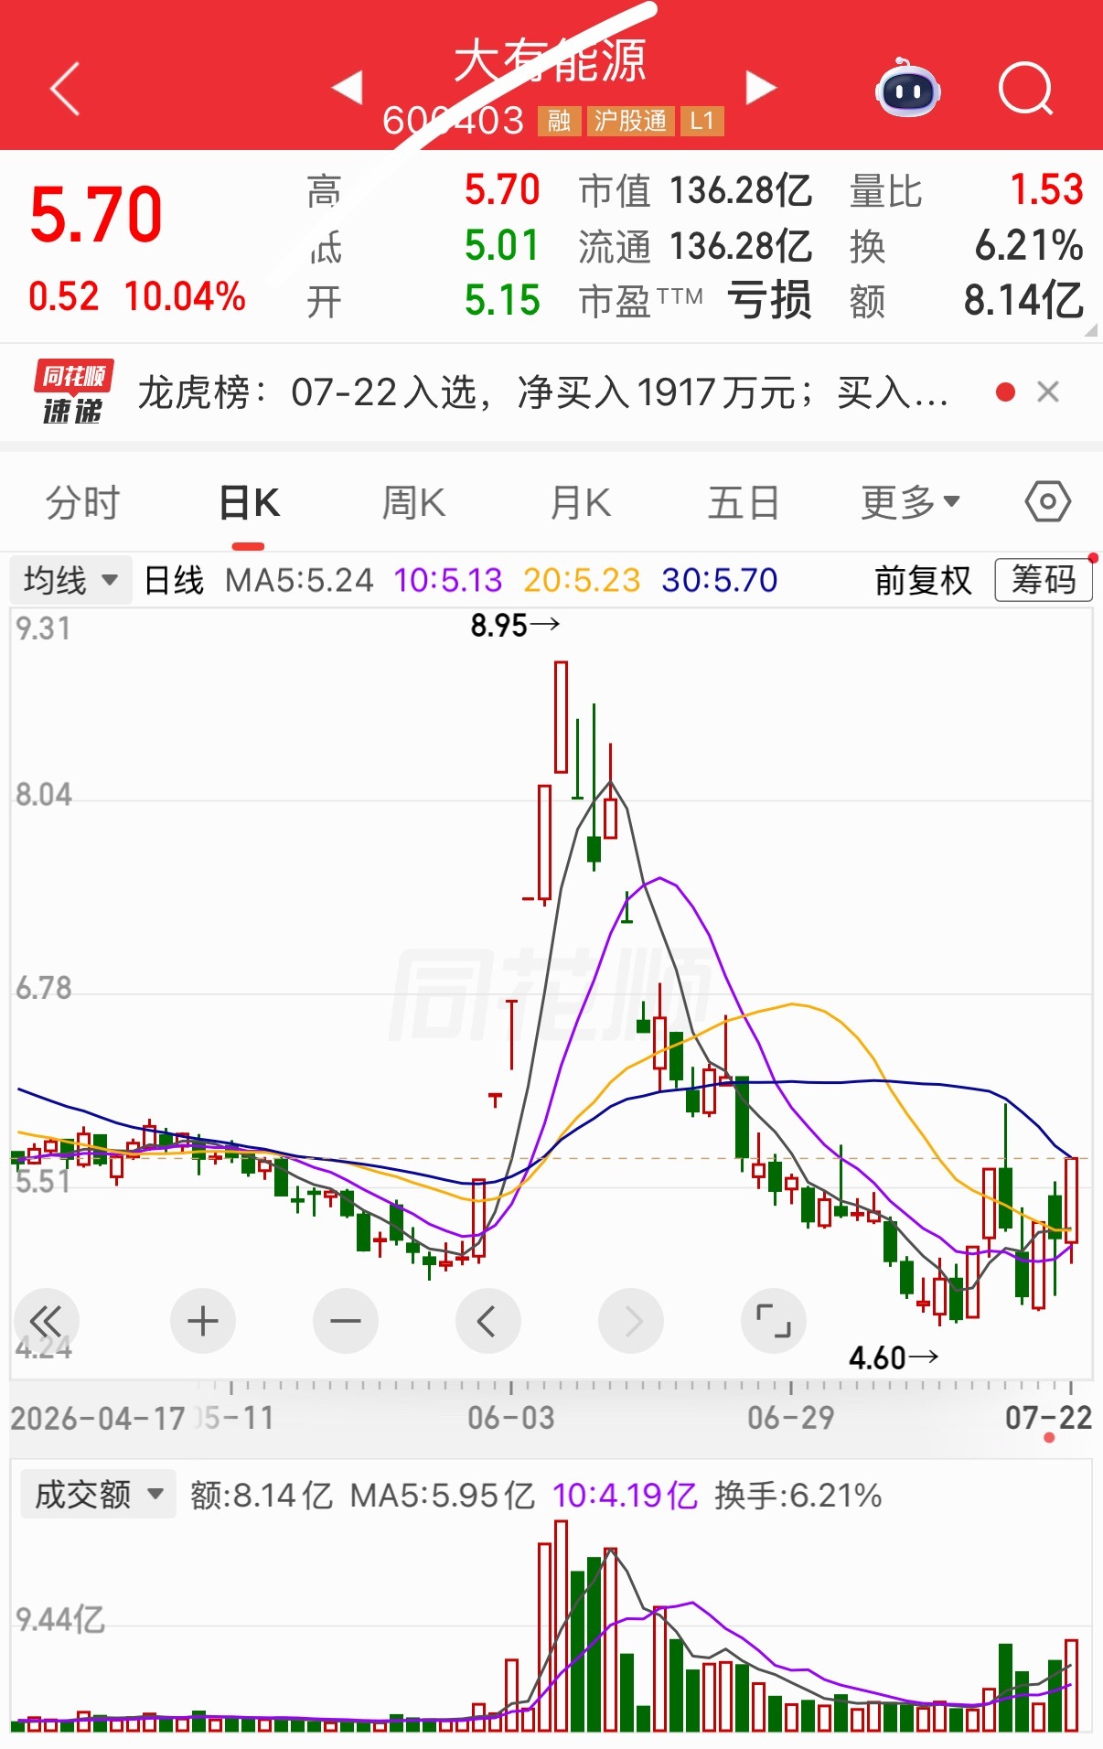The width and height of the screenshot is (1103, 1749).
Task: Open the 均线 indicator dropdown
Action: coord(71,580)
